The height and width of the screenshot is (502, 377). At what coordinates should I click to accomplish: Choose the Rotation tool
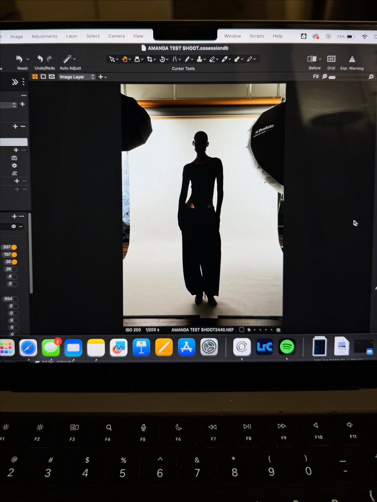[x=162, y=59]
